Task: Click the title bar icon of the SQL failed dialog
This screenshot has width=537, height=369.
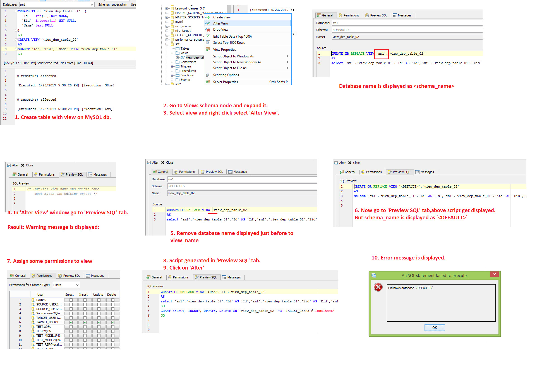Action: [374, 275]
